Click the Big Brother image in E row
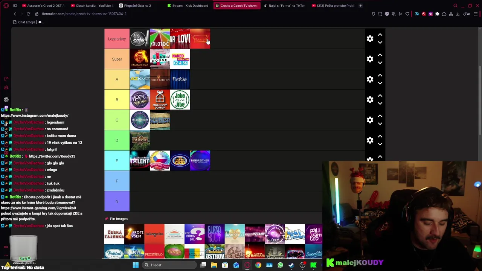 pos(200,161)
